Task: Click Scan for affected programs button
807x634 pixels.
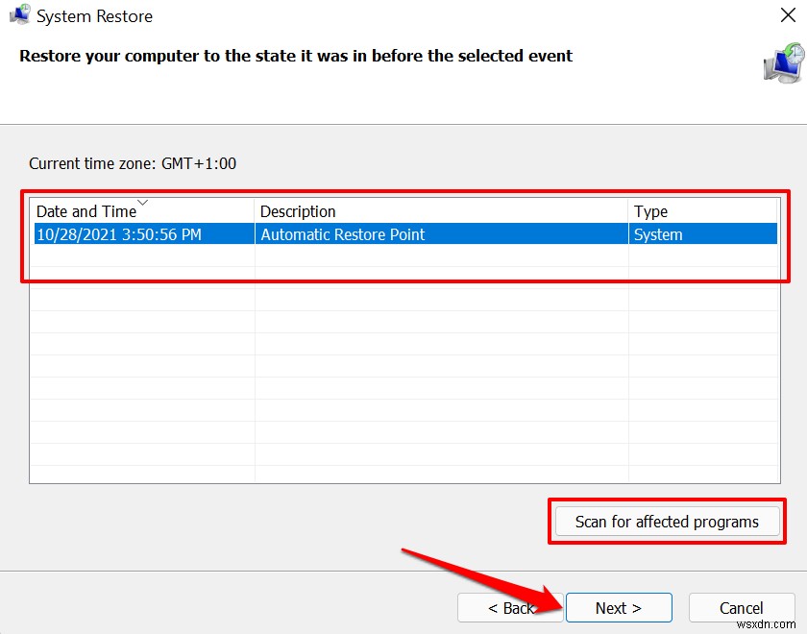Action: 667,522
